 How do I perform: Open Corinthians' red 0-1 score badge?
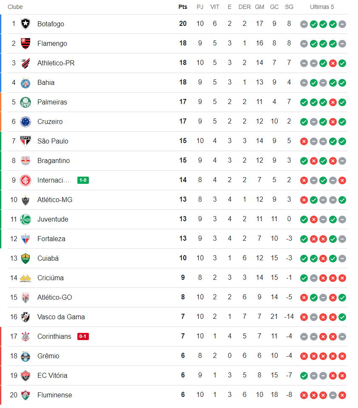pyautogui.click(x=83, y=337)
